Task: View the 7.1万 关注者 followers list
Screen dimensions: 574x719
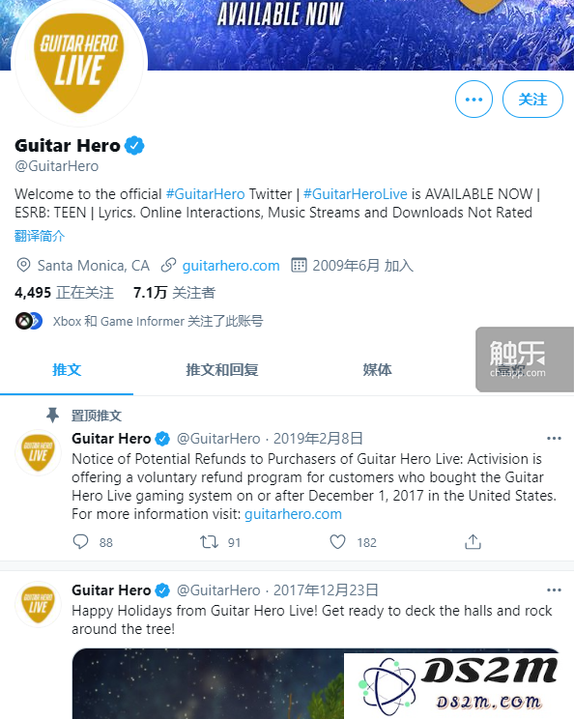Action: tap(174, 293)
